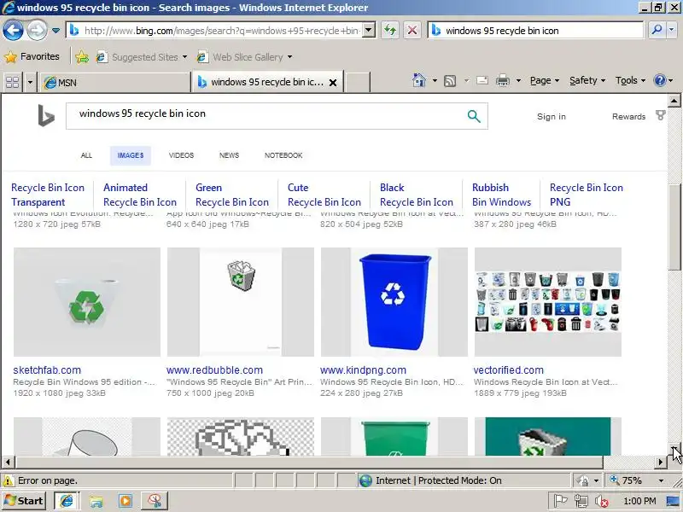Click the browser Back arrow button
The height and width of the screenshot is (512, 683).
[x=13, y=31]
